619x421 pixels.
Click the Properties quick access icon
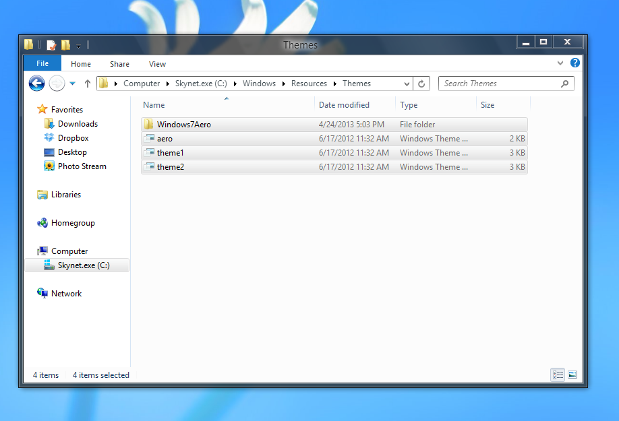click(x=51, y=45)
